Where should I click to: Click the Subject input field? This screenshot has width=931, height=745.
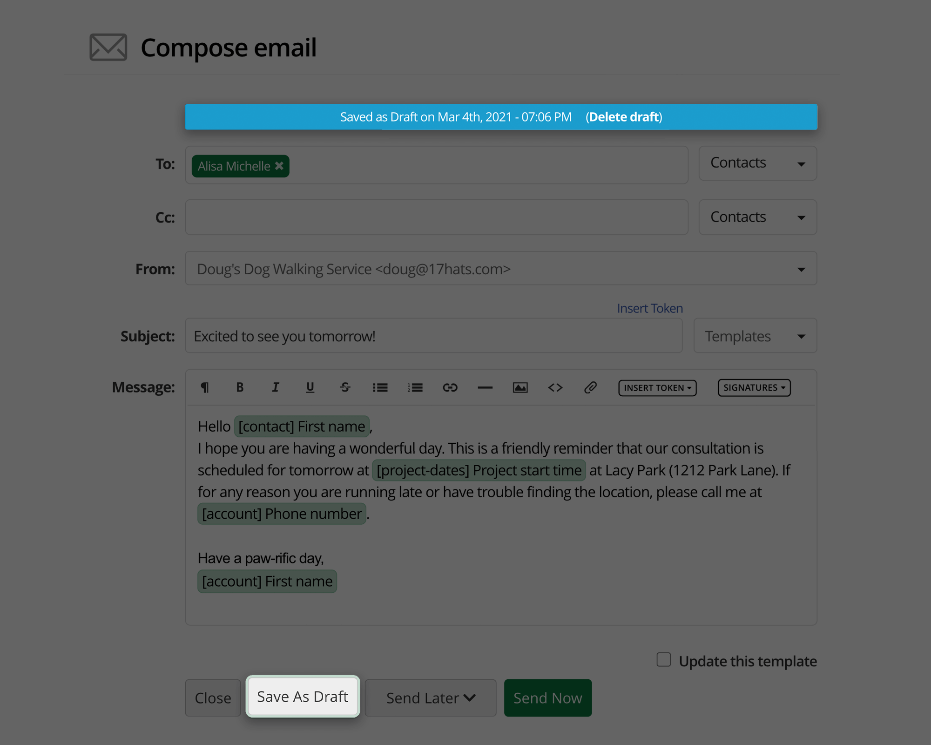[437, 335]
